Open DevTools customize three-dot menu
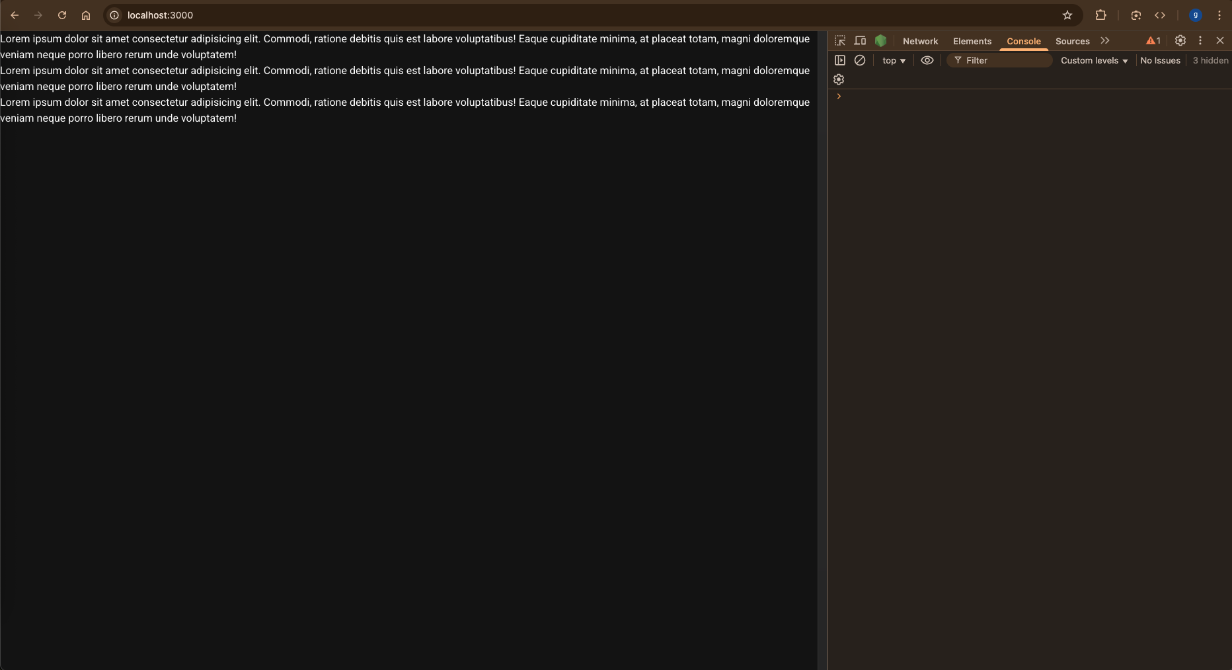 click(1200, 40)
